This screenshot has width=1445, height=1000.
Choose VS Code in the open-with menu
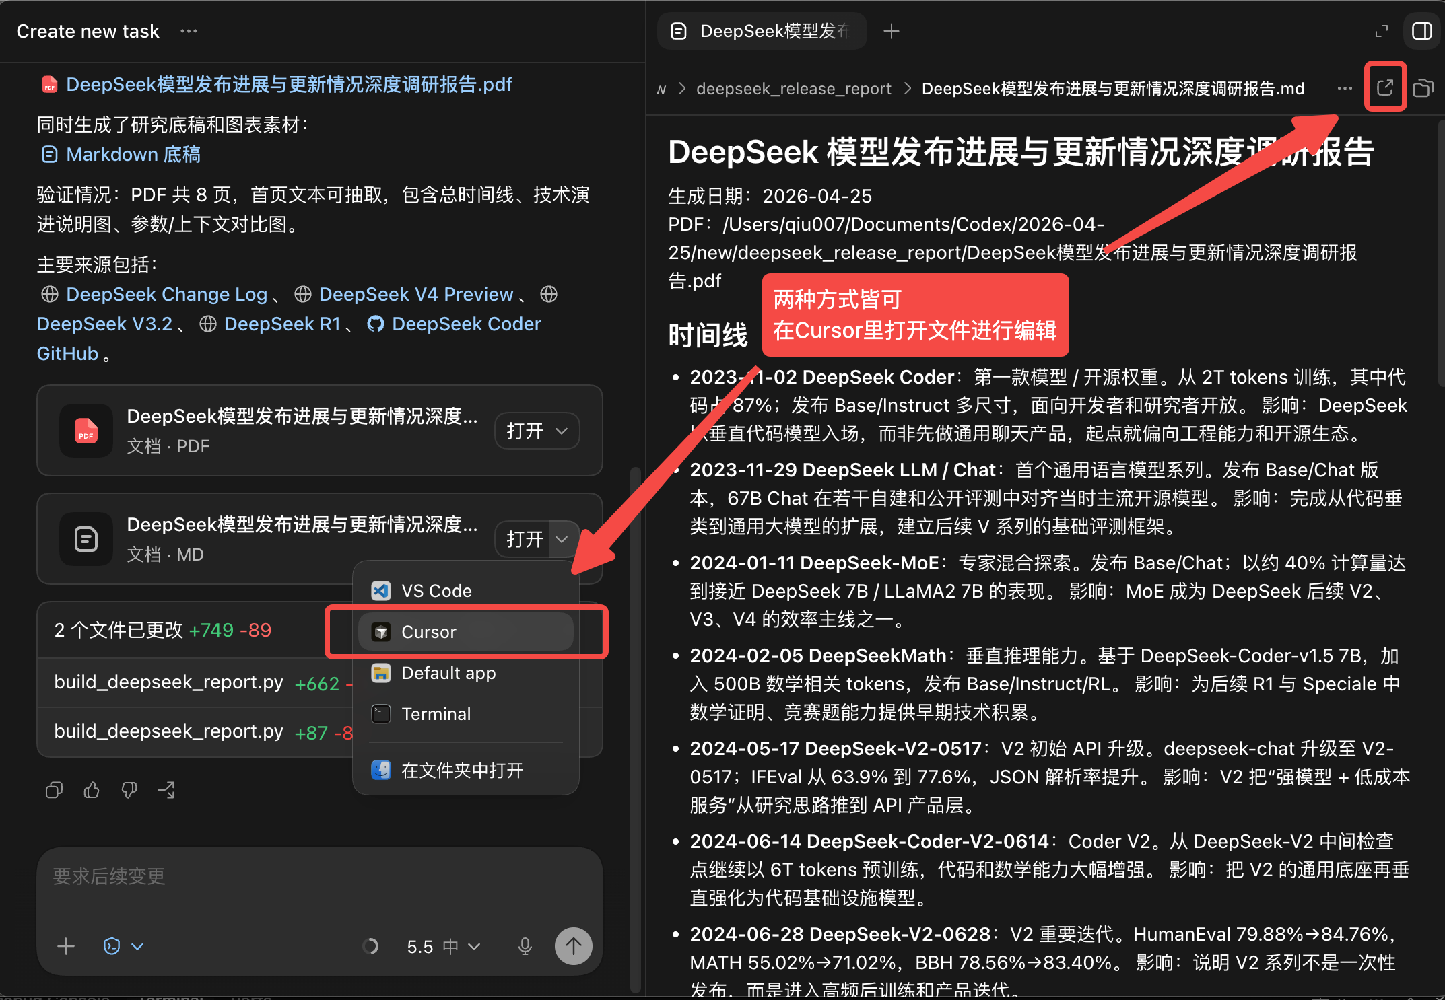(x=466, y=591)
